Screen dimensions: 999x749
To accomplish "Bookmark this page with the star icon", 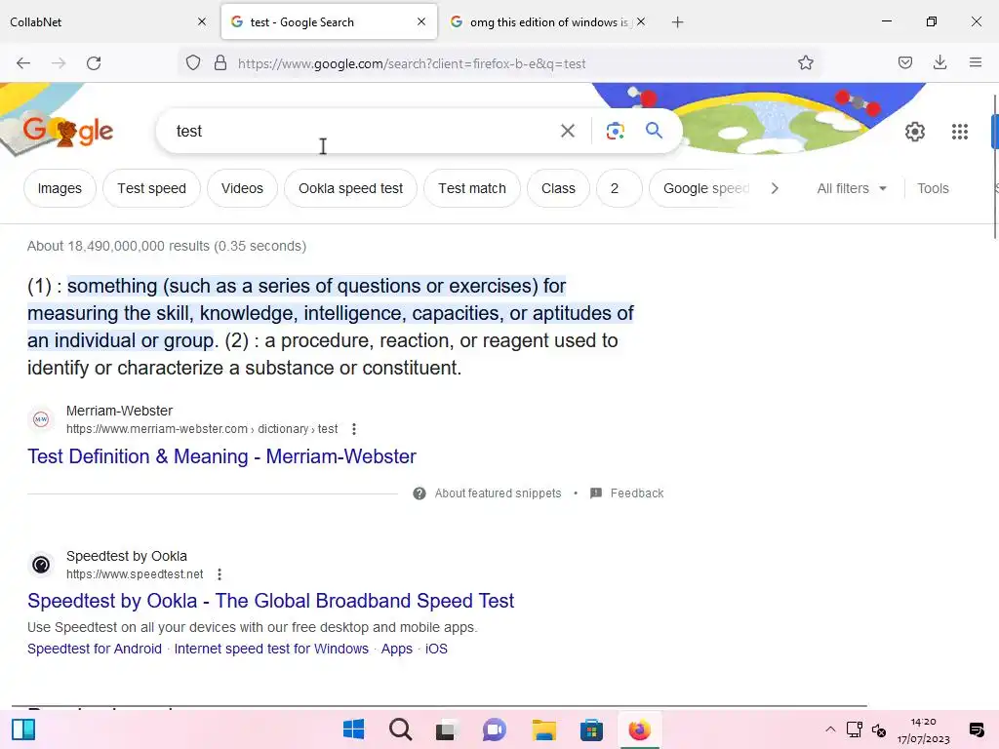I will pyautogui.click(x=805, y=63).
